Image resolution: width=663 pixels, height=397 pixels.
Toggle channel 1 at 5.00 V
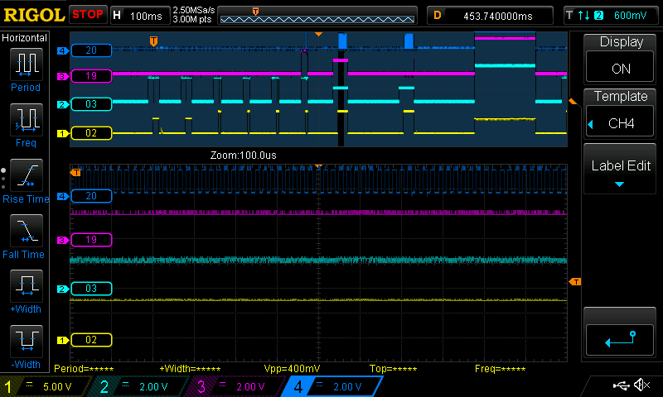(46, 386)
